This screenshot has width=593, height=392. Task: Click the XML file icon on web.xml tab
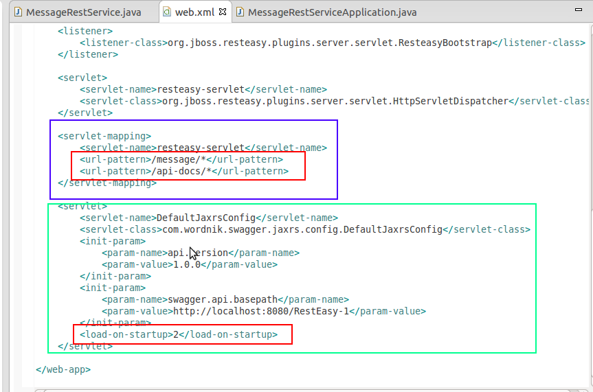click(166, 12)
